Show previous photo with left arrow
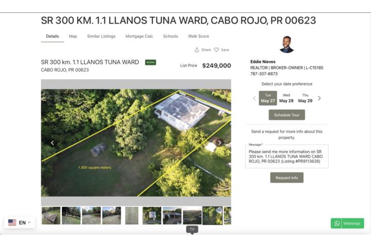The height and width of the screenshot is (247, 371). click(52, 143)
